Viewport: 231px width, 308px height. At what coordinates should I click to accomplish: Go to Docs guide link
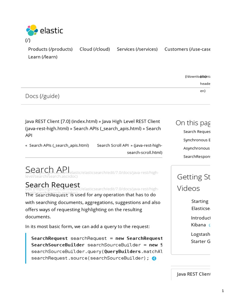pyautogui.click(x=42, y=96)
